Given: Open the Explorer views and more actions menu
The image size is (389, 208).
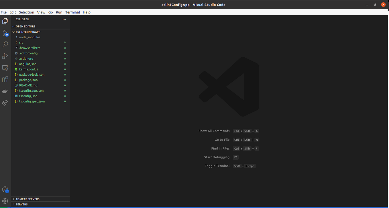Looking at the screenshot, I should [x=64, y=19].
